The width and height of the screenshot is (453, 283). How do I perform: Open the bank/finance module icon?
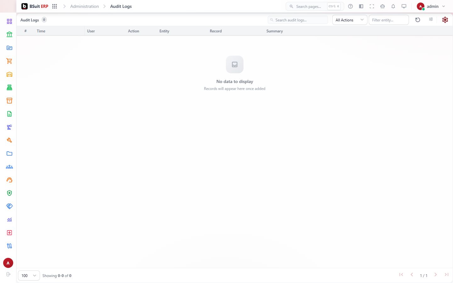pos(9,35)
